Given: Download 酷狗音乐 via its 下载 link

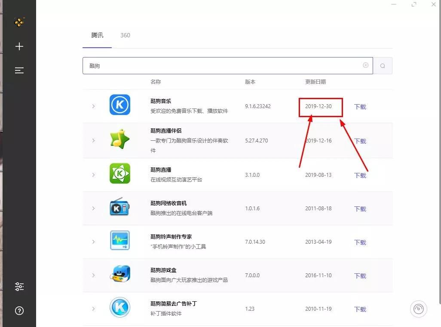Looking at the screenshot, I should point(360,106).
